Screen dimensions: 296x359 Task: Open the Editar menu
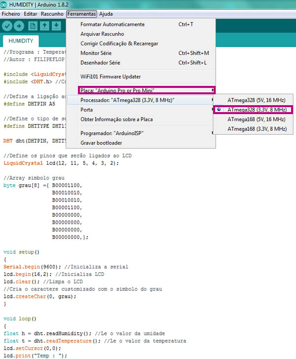pos(31,14)
